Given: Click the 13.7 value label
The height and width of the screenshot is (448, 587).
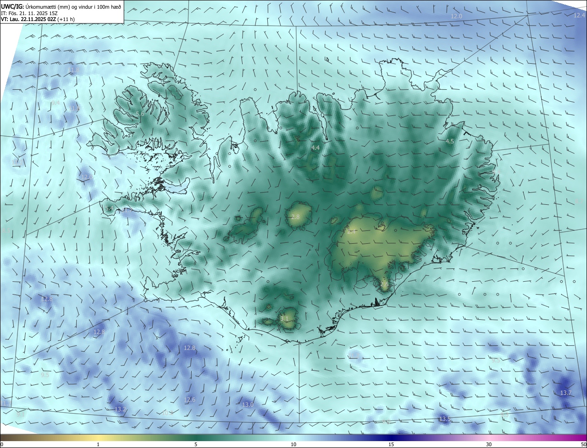Looking at the screenshot, I should pos(566,393).
